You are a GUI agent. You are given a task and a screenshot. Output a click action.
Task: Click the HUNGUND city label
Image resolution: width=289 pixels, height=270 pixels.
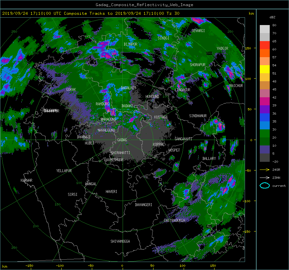[x=152, y=97]
